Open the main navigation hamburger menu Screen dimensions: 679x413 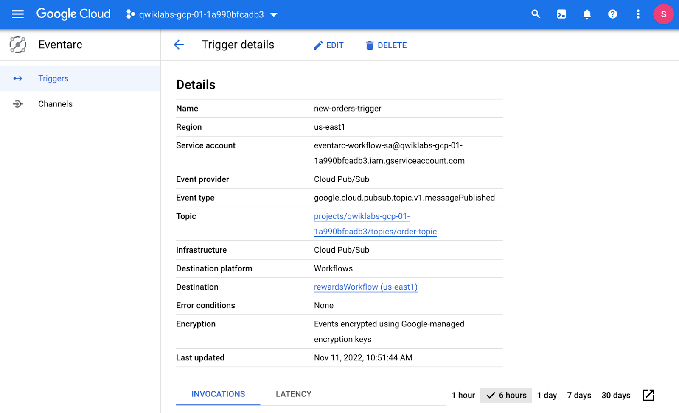pyautogui.click(x=18, y=14)
